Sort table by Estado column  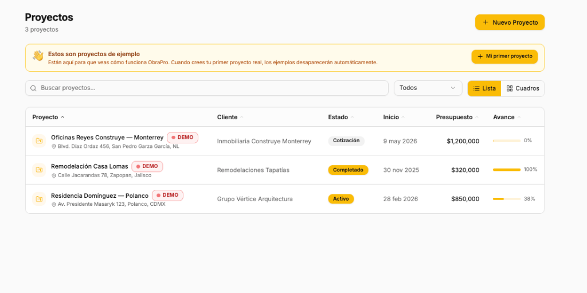(341, 118)
